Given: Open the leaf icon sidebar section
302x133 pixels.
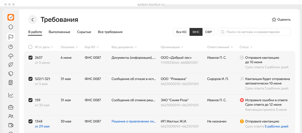Looking at the screenshot, I should (x=11, y=65).
